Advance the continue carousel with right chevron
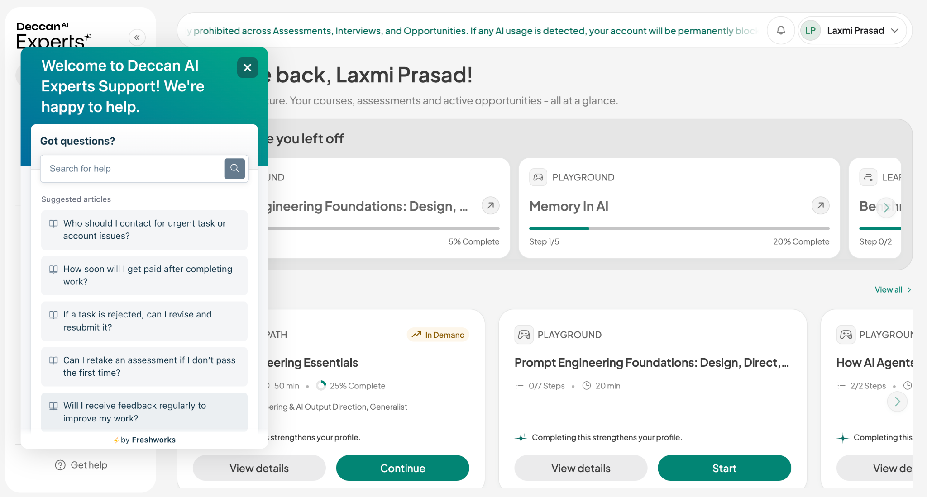This screenshot has width=927, height=497. coord(886,208)
